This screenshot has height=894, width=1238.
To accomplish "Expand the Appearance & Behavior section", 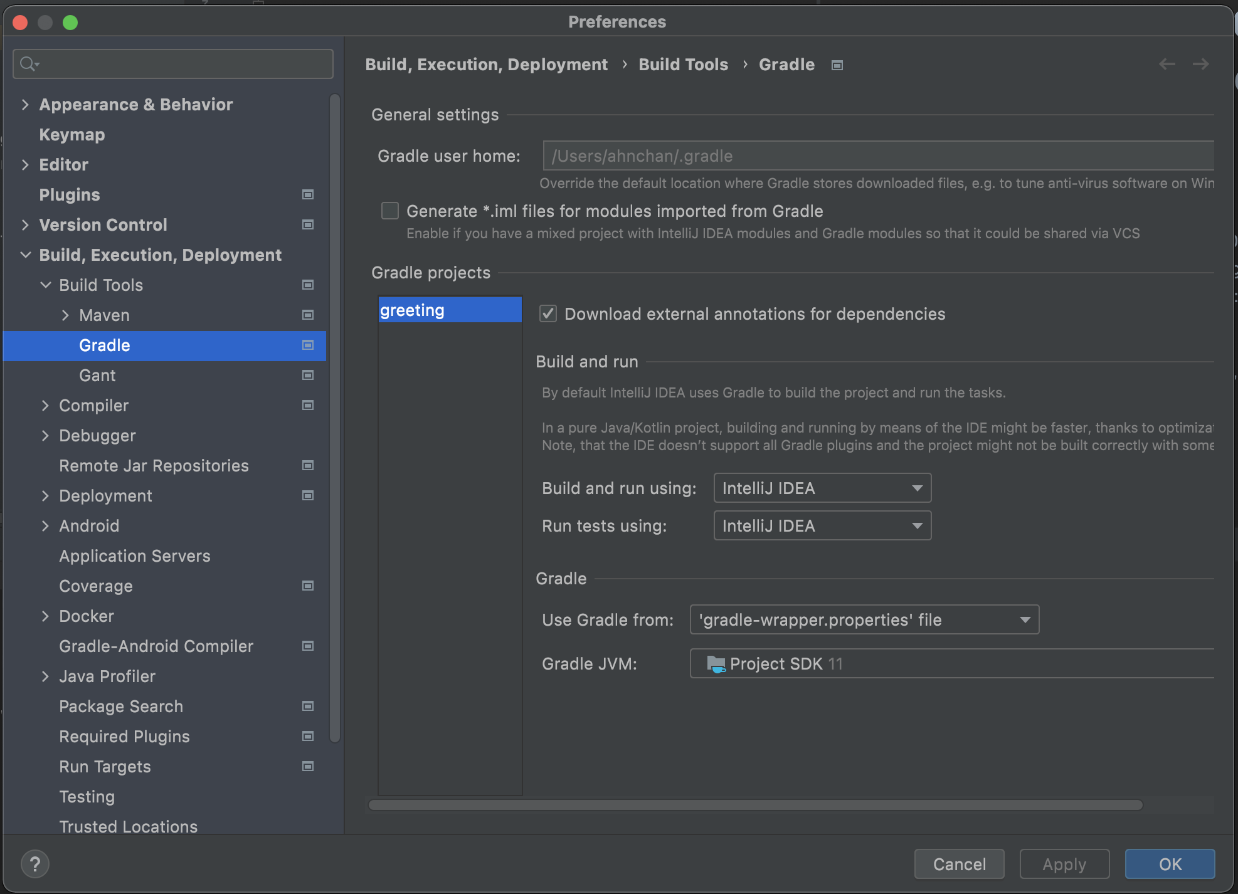I will pyautogui.click(x=25, y=104).
